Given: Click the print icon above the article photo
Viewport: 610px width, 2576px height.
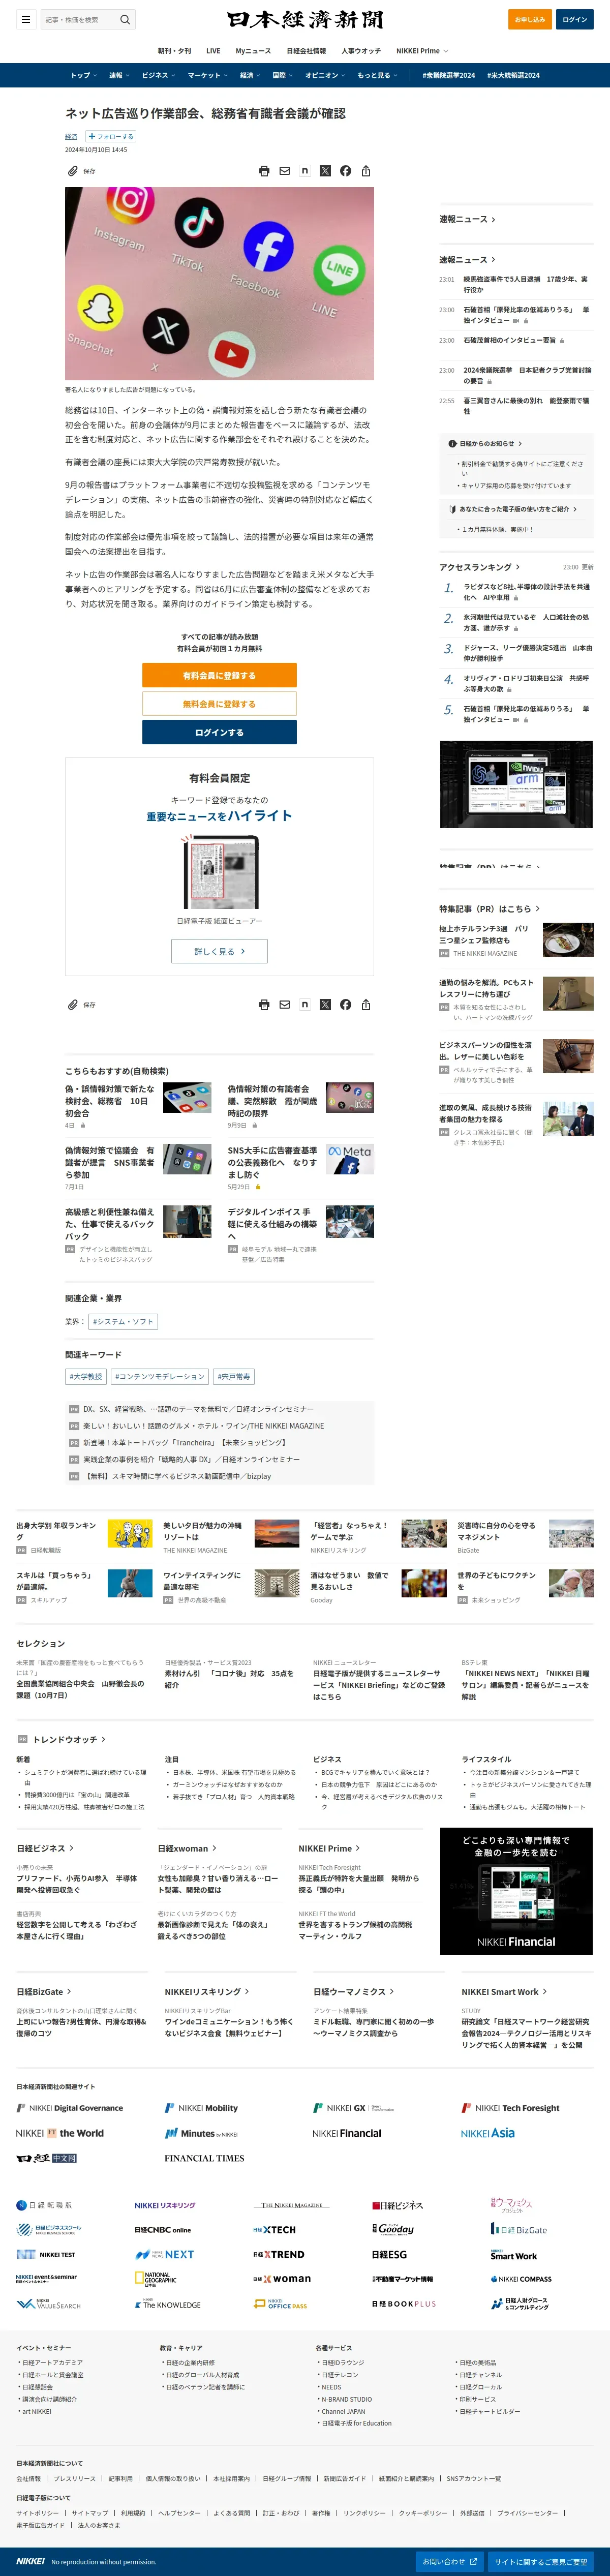Looking at the screenshot, I should (264, 171).
